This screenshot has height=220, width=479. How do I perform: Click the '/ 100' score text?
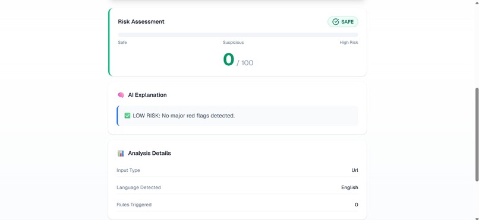245,63
